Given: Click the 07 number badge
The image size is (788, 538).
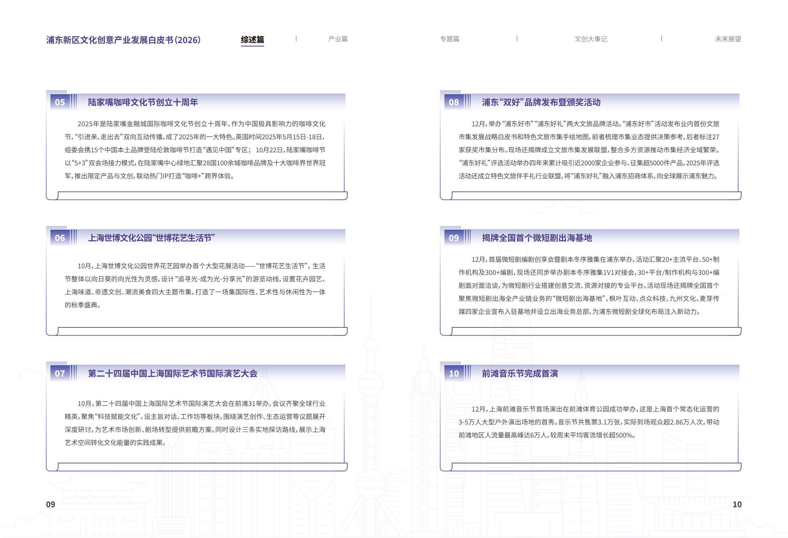Looking at the screenshot, I should (x=60, y=373).
